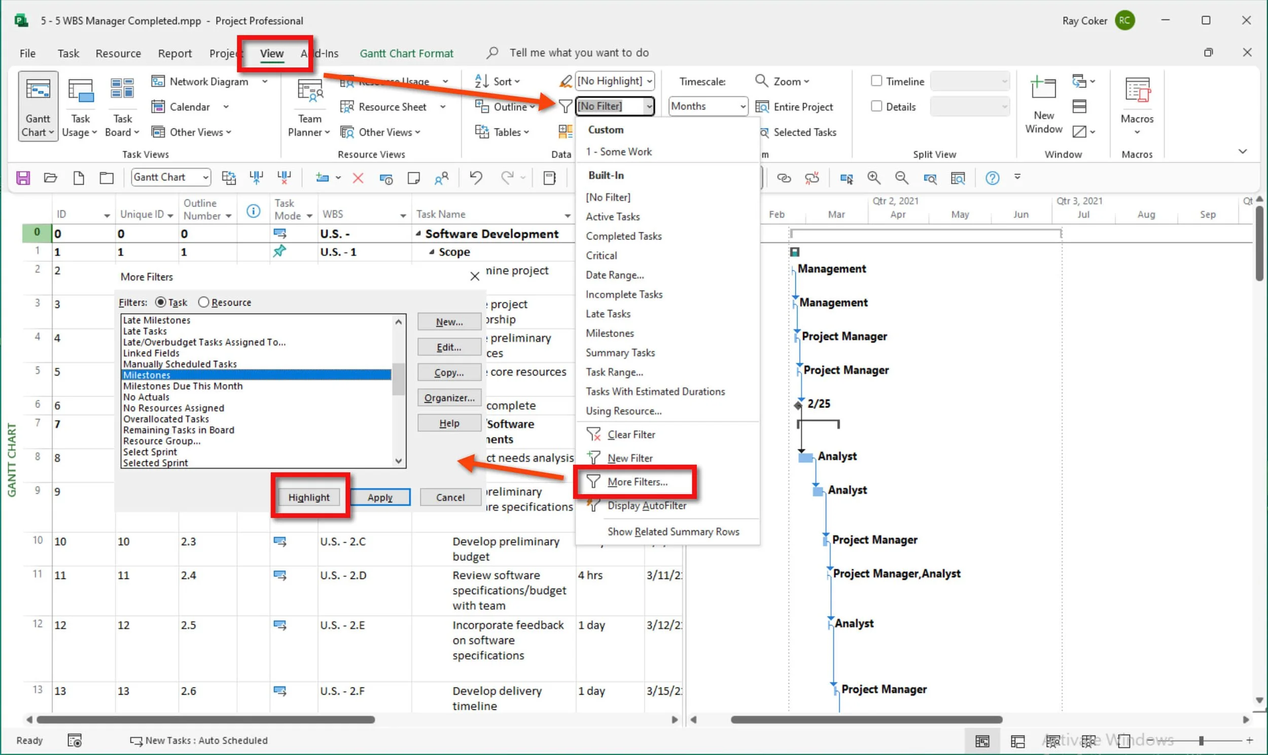
Task: Click the Link tasks chain icon
Action: [784, 178]
